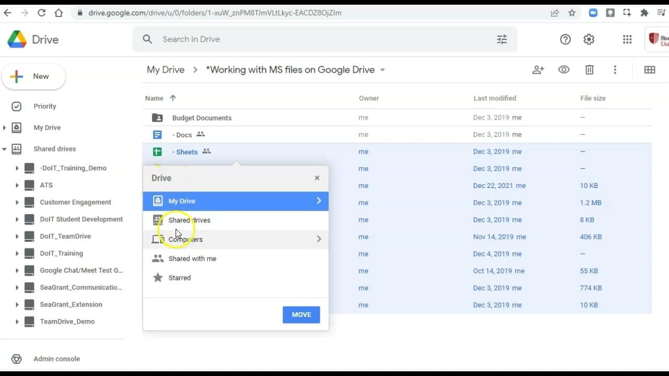Image resolution: width=669 pixels, height=376 pixels.
Task: Close the Drive move dialog
Action: pyautogui.click(x=317, y=178)
